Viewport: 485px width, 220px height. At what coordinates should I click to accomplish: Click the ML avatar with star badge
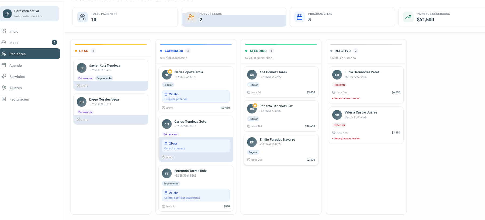[167, 75]
